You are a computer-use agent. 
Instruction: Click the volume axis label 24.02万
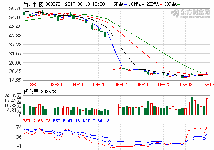pos(13,96)
